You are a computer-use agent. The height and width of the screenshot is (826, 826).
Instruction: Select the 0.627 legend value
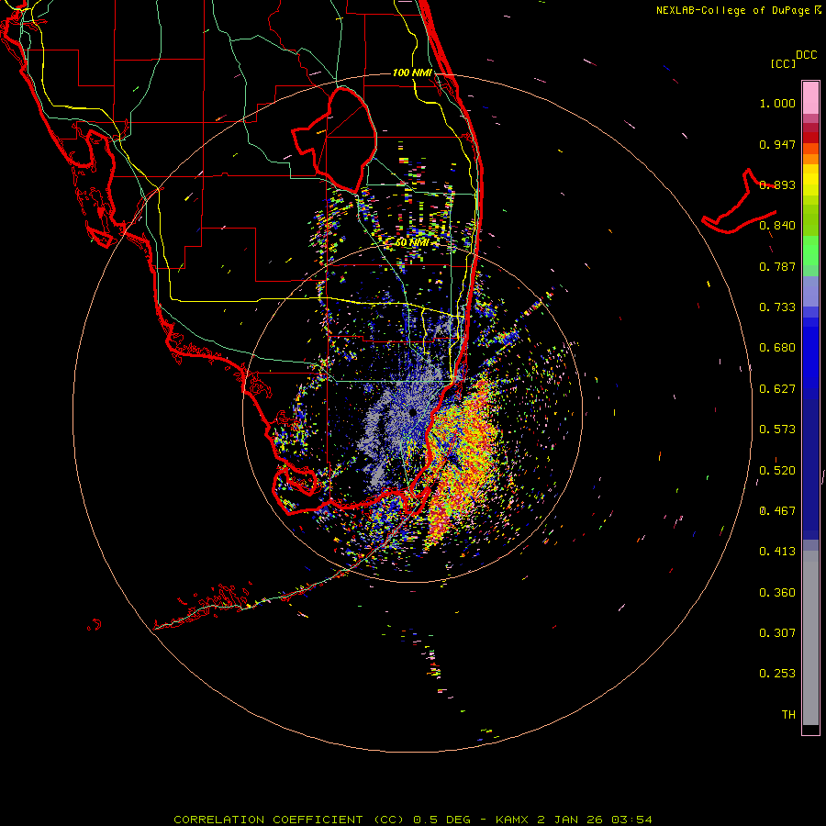[x=777, y=389]
